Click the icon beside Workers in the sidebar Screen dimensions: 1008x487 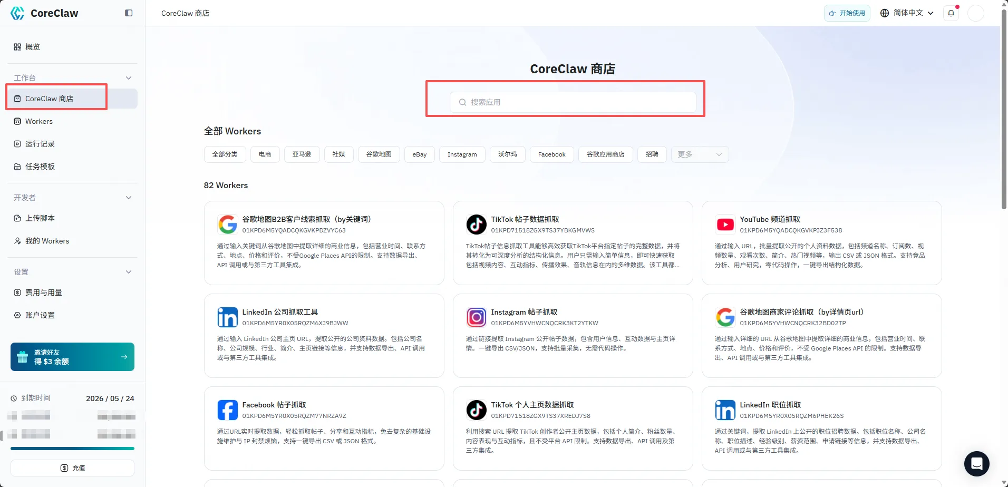(17, 121)
